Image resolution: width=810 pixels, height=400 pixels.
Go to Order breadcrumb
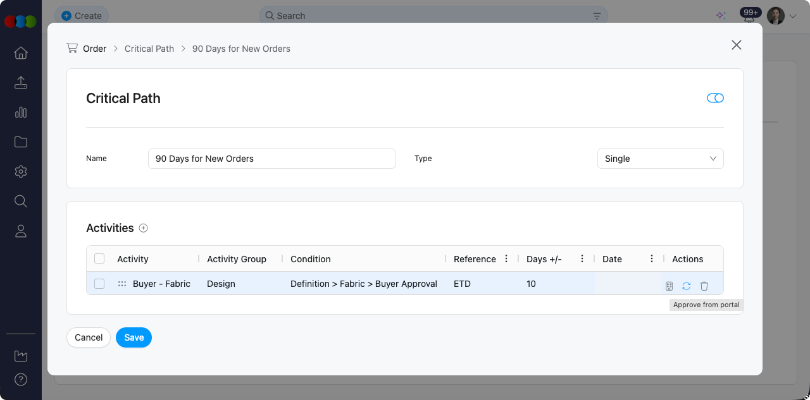coord(94,49)
